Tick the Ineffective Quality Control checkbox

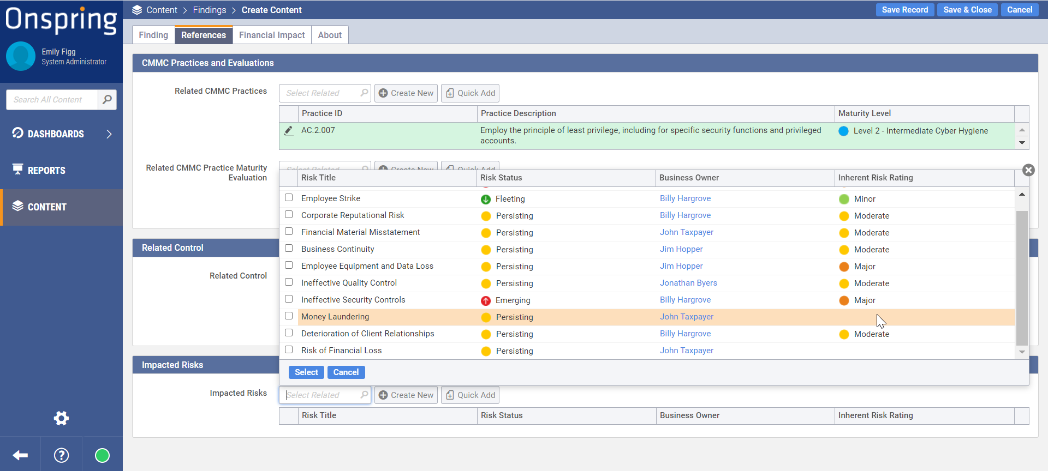pos(289,282)
